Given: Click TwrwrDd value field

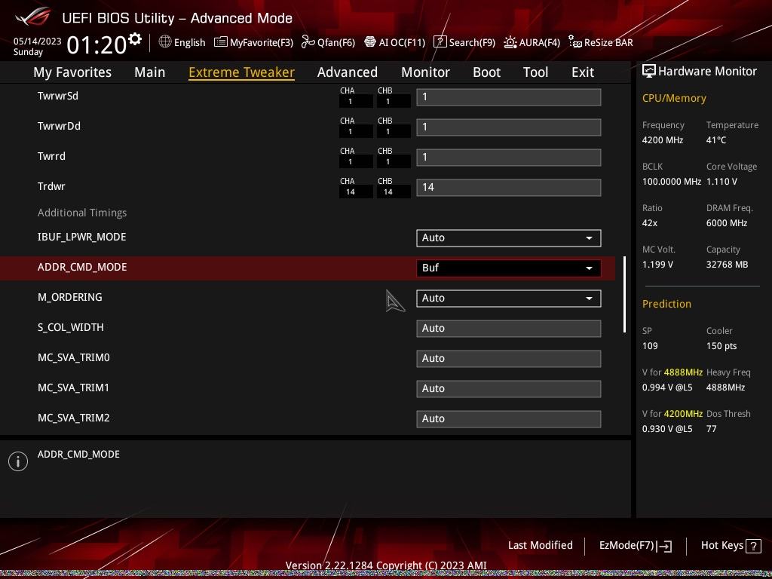Looking at the screenshot, I should coord(509,127).
